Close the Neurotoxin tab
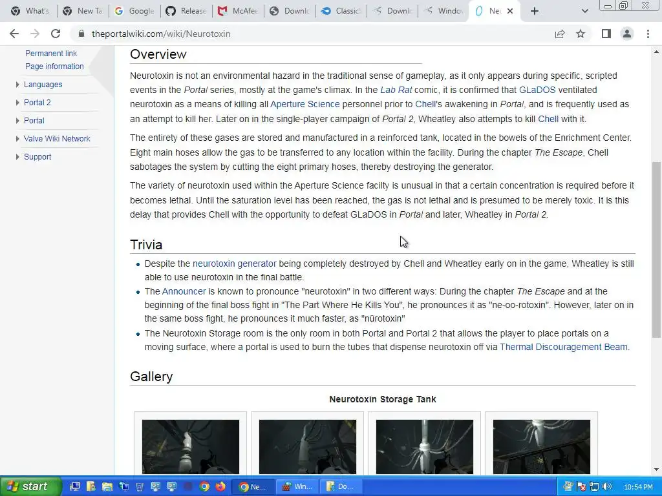 [510, 11]
